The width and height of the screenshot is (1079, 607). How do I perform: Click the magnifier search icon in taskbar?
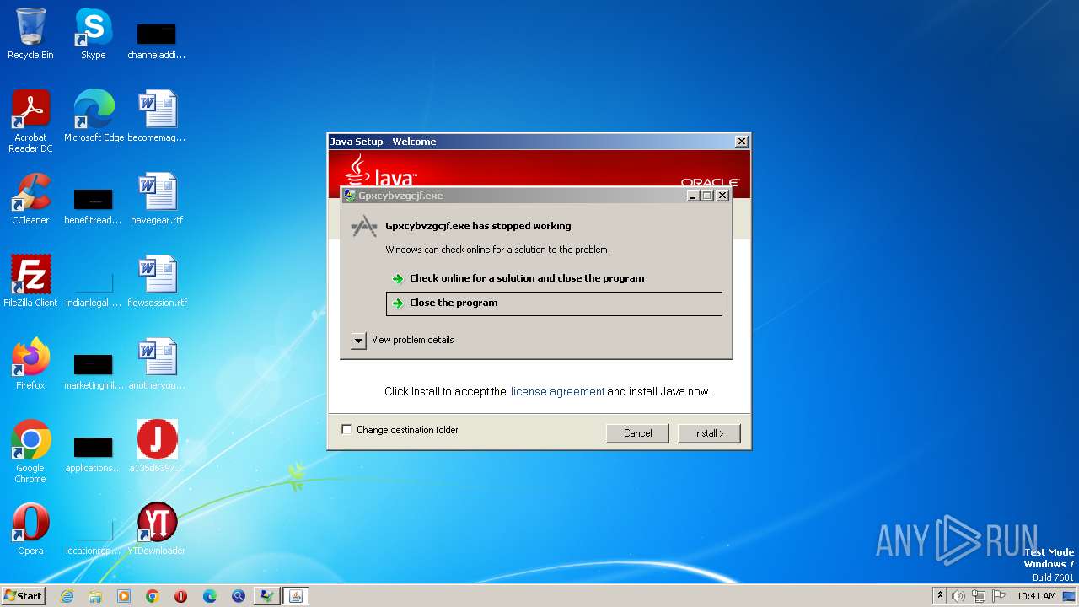pyautogui.click(x=239, y=596)
